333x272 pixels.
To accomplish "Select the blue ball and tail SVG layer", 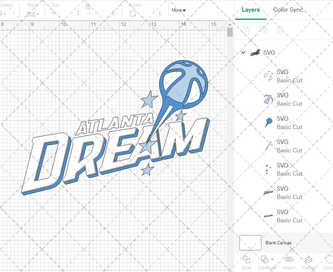I will coord(284,123).
